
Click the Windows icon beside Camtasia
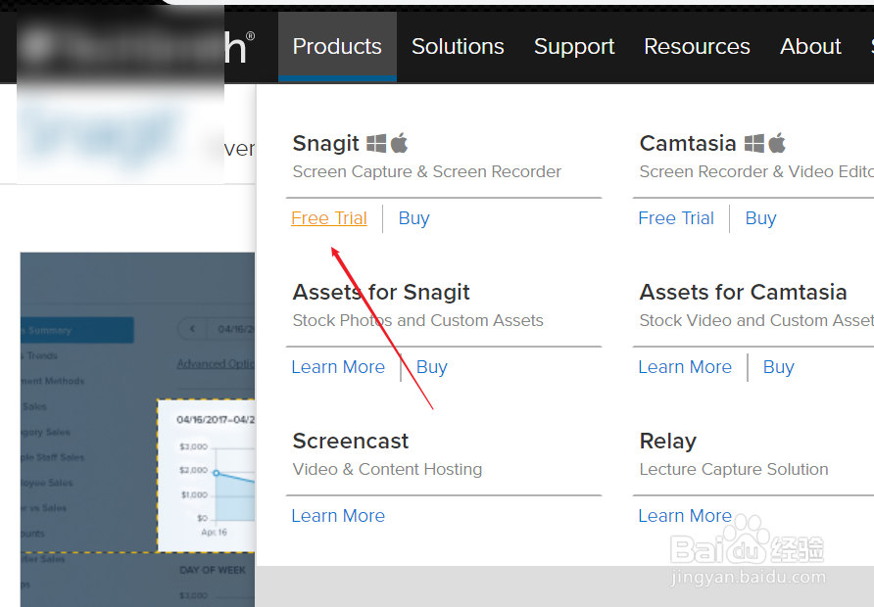754,143
